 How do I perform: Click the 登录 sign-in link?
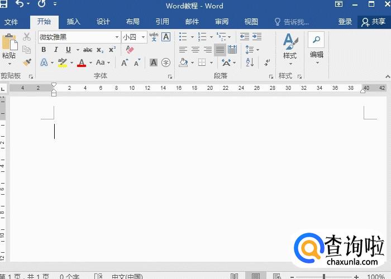coord(345,22)
